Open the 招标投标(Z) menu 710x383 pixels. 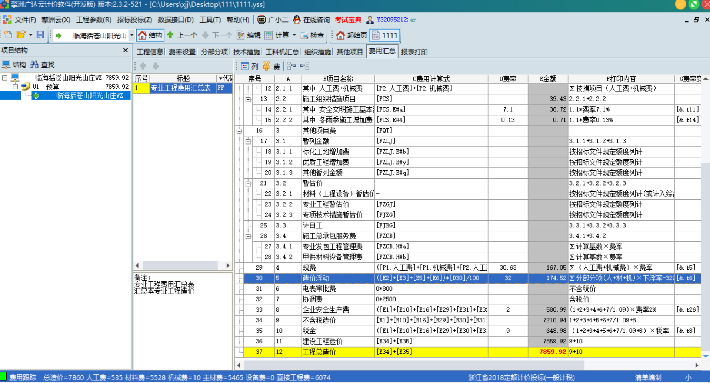[134, 20]
